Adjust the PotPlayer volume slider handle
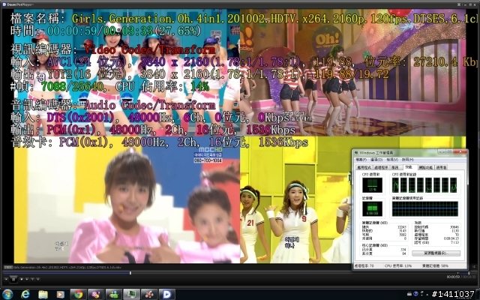This screenshot has height=300, width=480. 469,273
